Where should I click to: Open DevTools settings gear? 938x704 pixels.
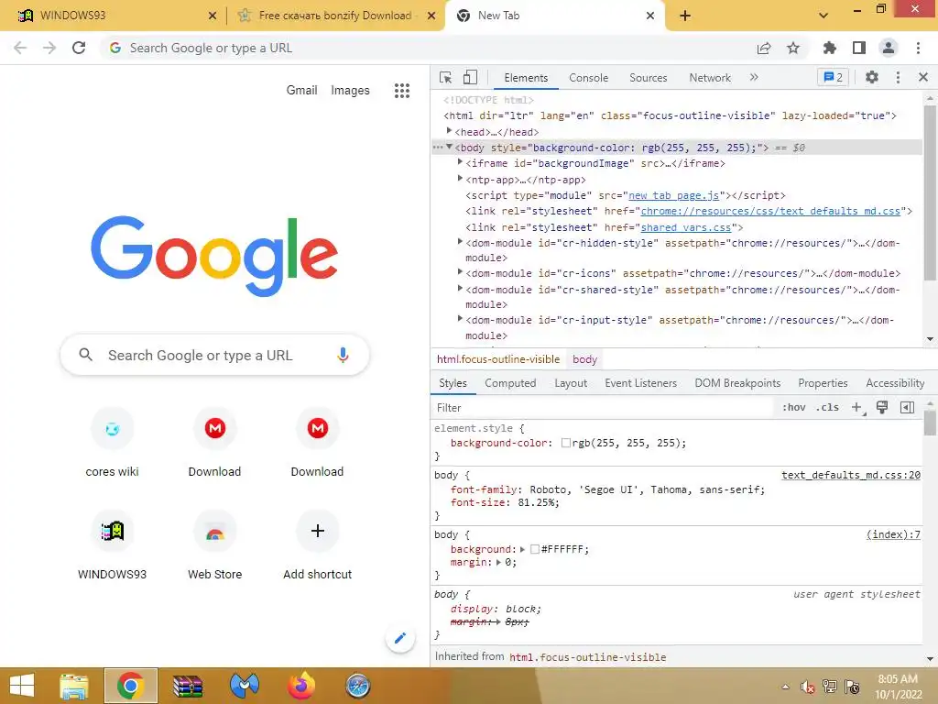click(872, 77)
